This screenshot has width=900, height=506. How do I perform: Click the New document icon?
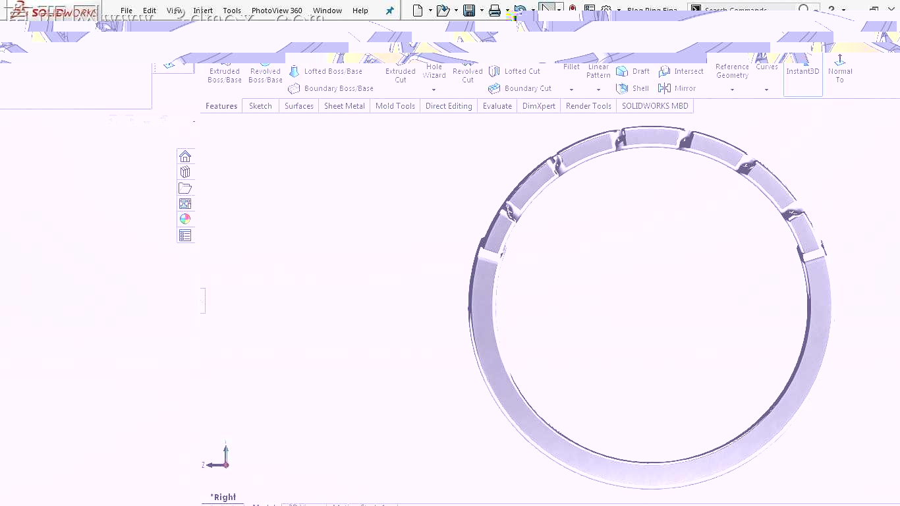(x=418, y=10)
